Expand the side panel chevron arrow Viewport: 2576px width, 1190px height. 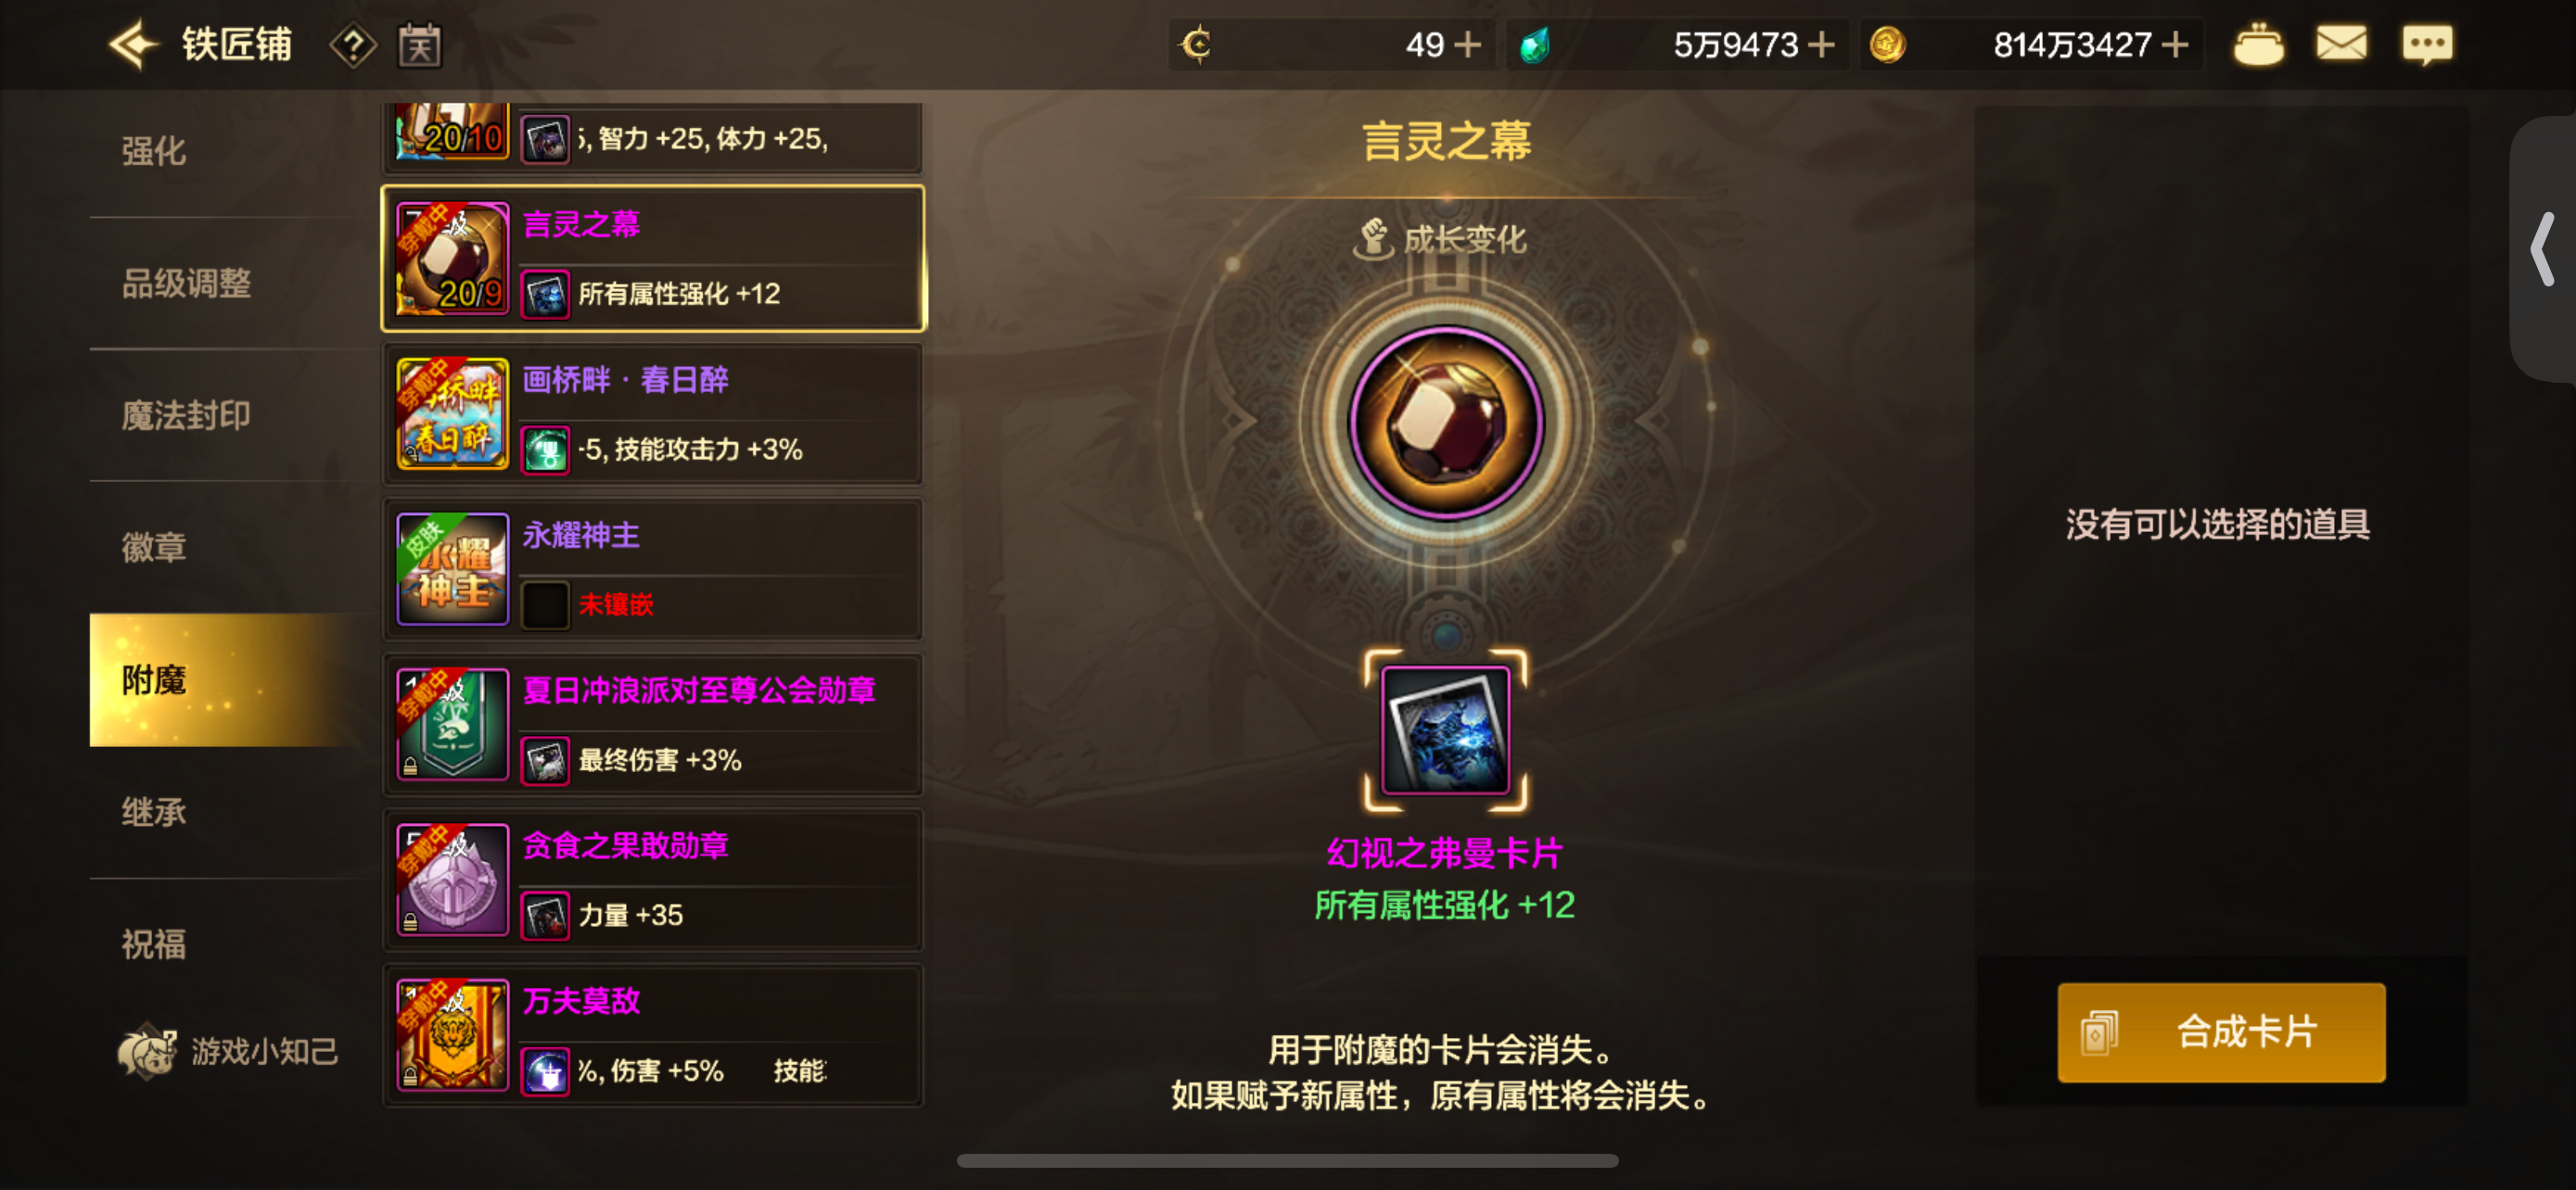coord(2543,248)
